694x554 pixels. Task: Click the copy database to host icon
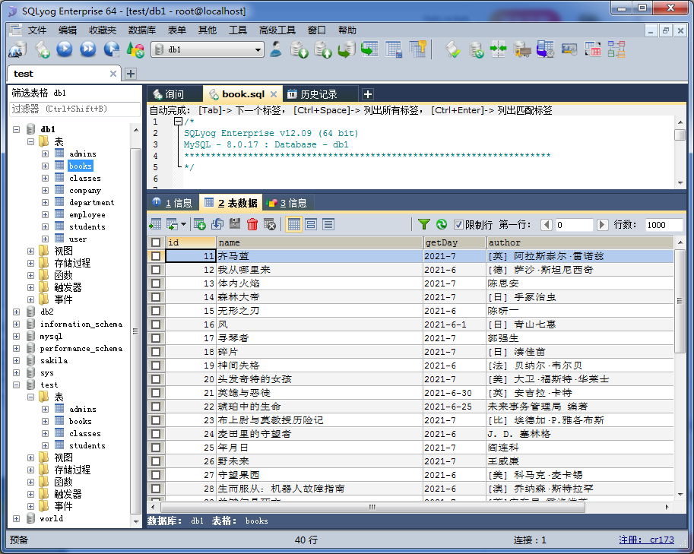(347, 49)
